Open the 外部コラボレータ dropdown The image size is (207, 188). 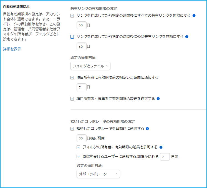coord(98,174)
